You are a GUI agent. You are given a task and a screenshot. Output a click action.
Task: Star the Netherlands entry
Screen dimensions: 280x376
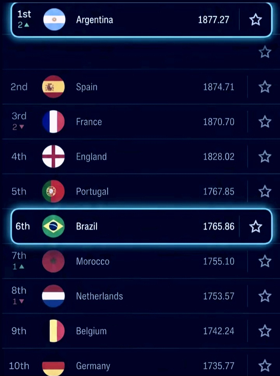(265, 296)
